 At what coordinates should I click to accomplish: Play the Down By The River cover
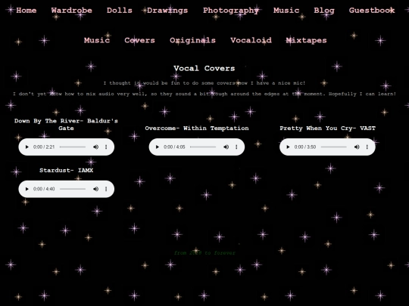(27, 147)
